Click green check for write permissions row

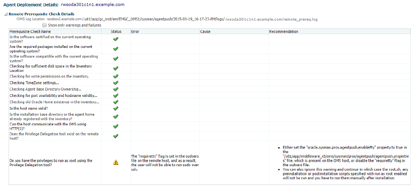click(115, 76)
